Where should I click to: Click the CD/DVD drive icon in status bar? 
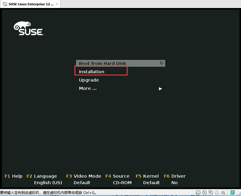coord(204,192)
